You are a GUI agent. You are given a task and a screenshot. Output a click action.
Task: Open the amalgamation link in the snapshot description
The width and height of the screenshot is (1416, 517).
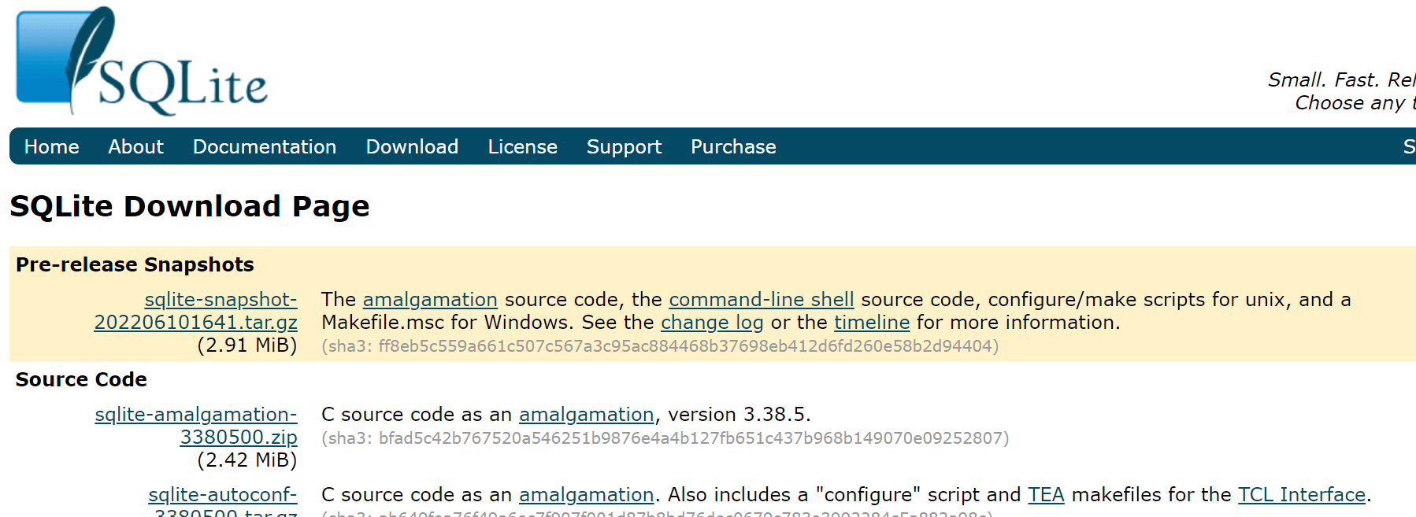[430, 300]
